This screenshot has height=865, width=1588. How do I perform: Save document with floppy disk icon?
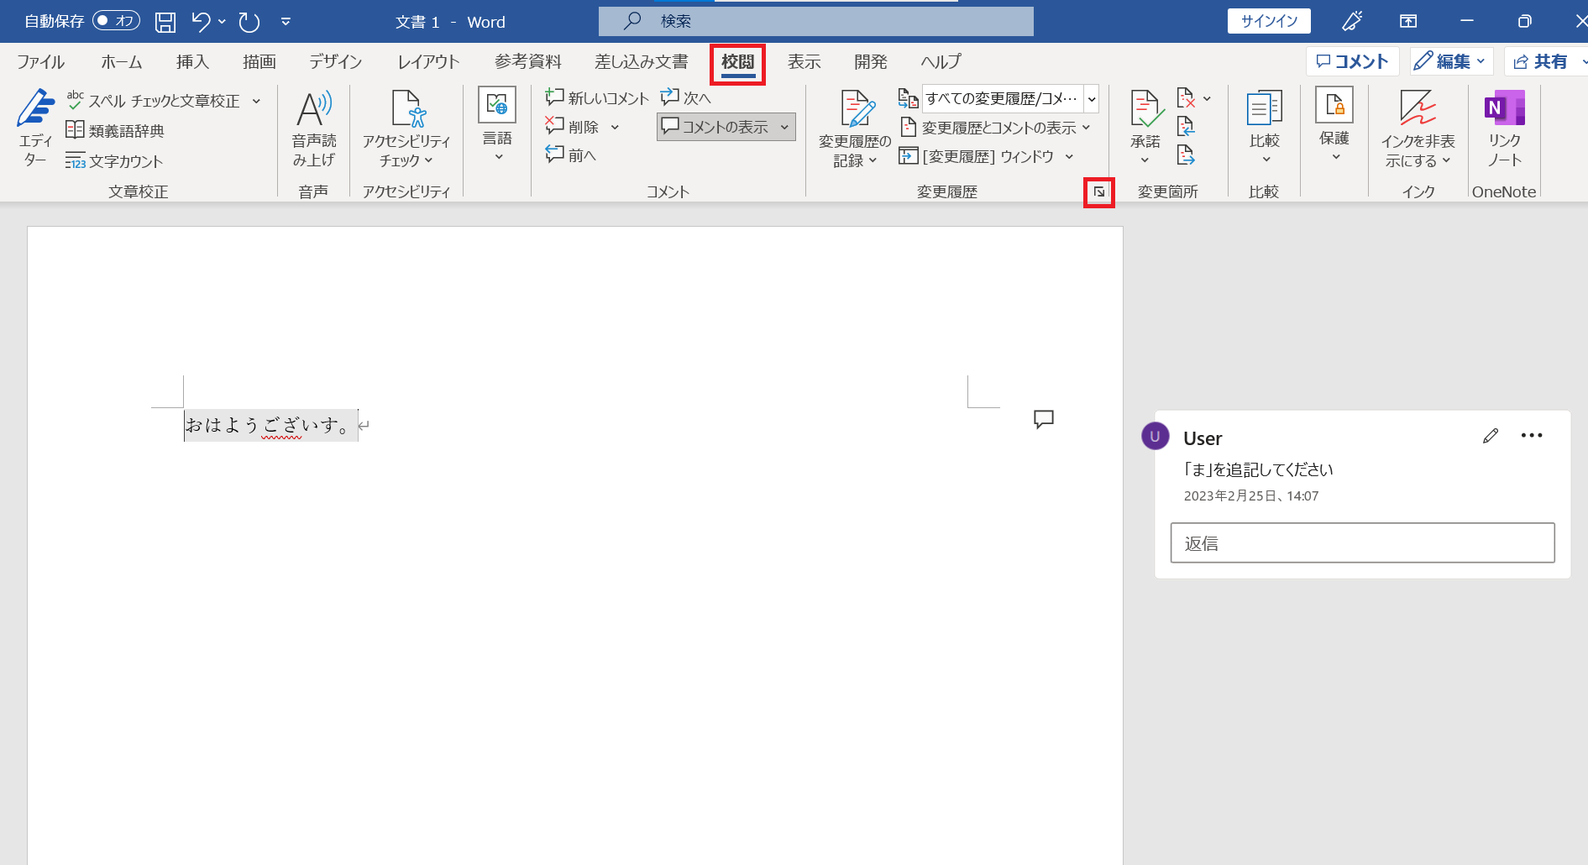click(x=165, y=22)
